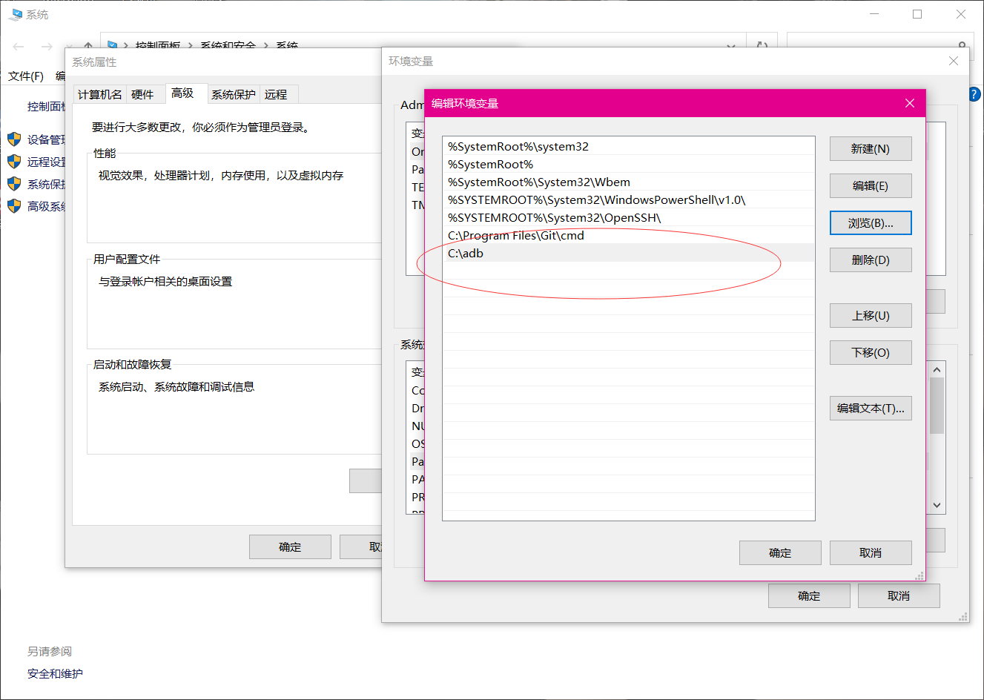Switch to the 硬件 tab
Screen dimensions: 984x700
tap(142, 94)
